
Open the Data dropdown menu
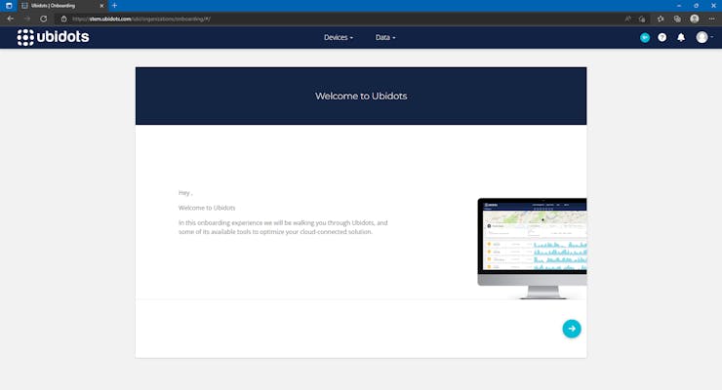pos(385,38)
